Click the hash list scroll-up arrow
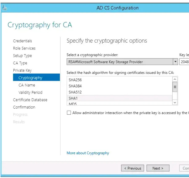This screenshot has height=178, width=189. coord(175,79)
